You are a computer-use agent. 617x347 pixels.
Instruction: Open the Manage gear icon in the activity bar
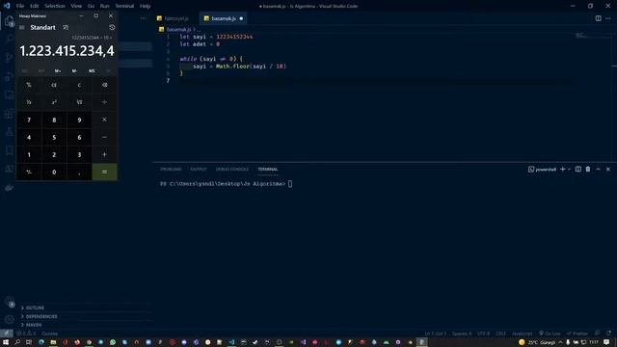click(x=9, y=319)
